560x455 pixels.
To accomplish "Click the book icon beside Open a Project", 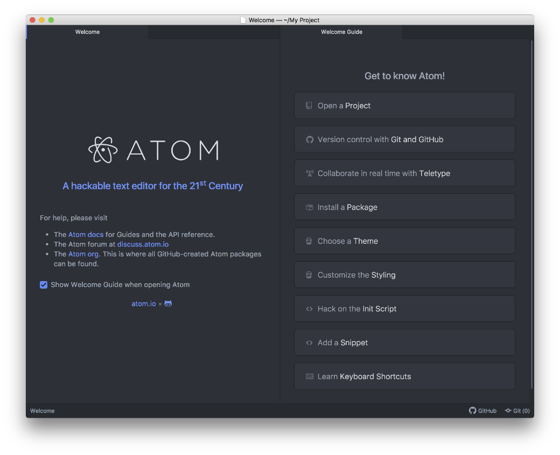I will click(x=309, y=106).
